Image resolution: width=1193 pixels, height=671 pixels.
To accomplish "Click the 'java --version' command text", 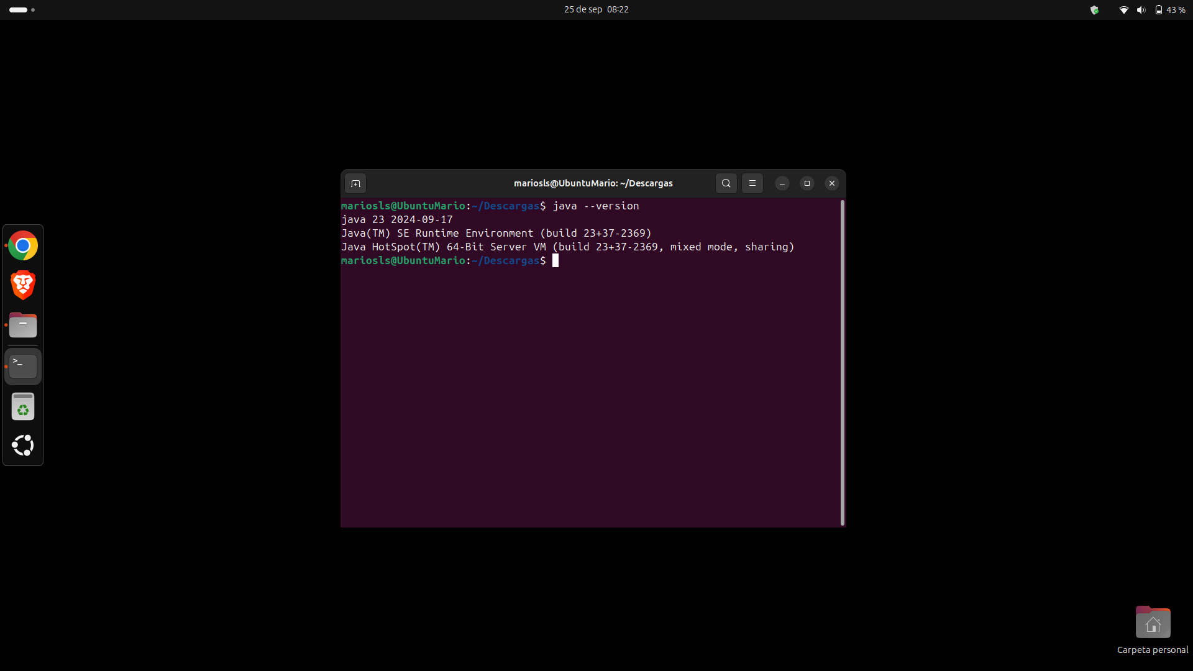I will [x=595, y=206].
